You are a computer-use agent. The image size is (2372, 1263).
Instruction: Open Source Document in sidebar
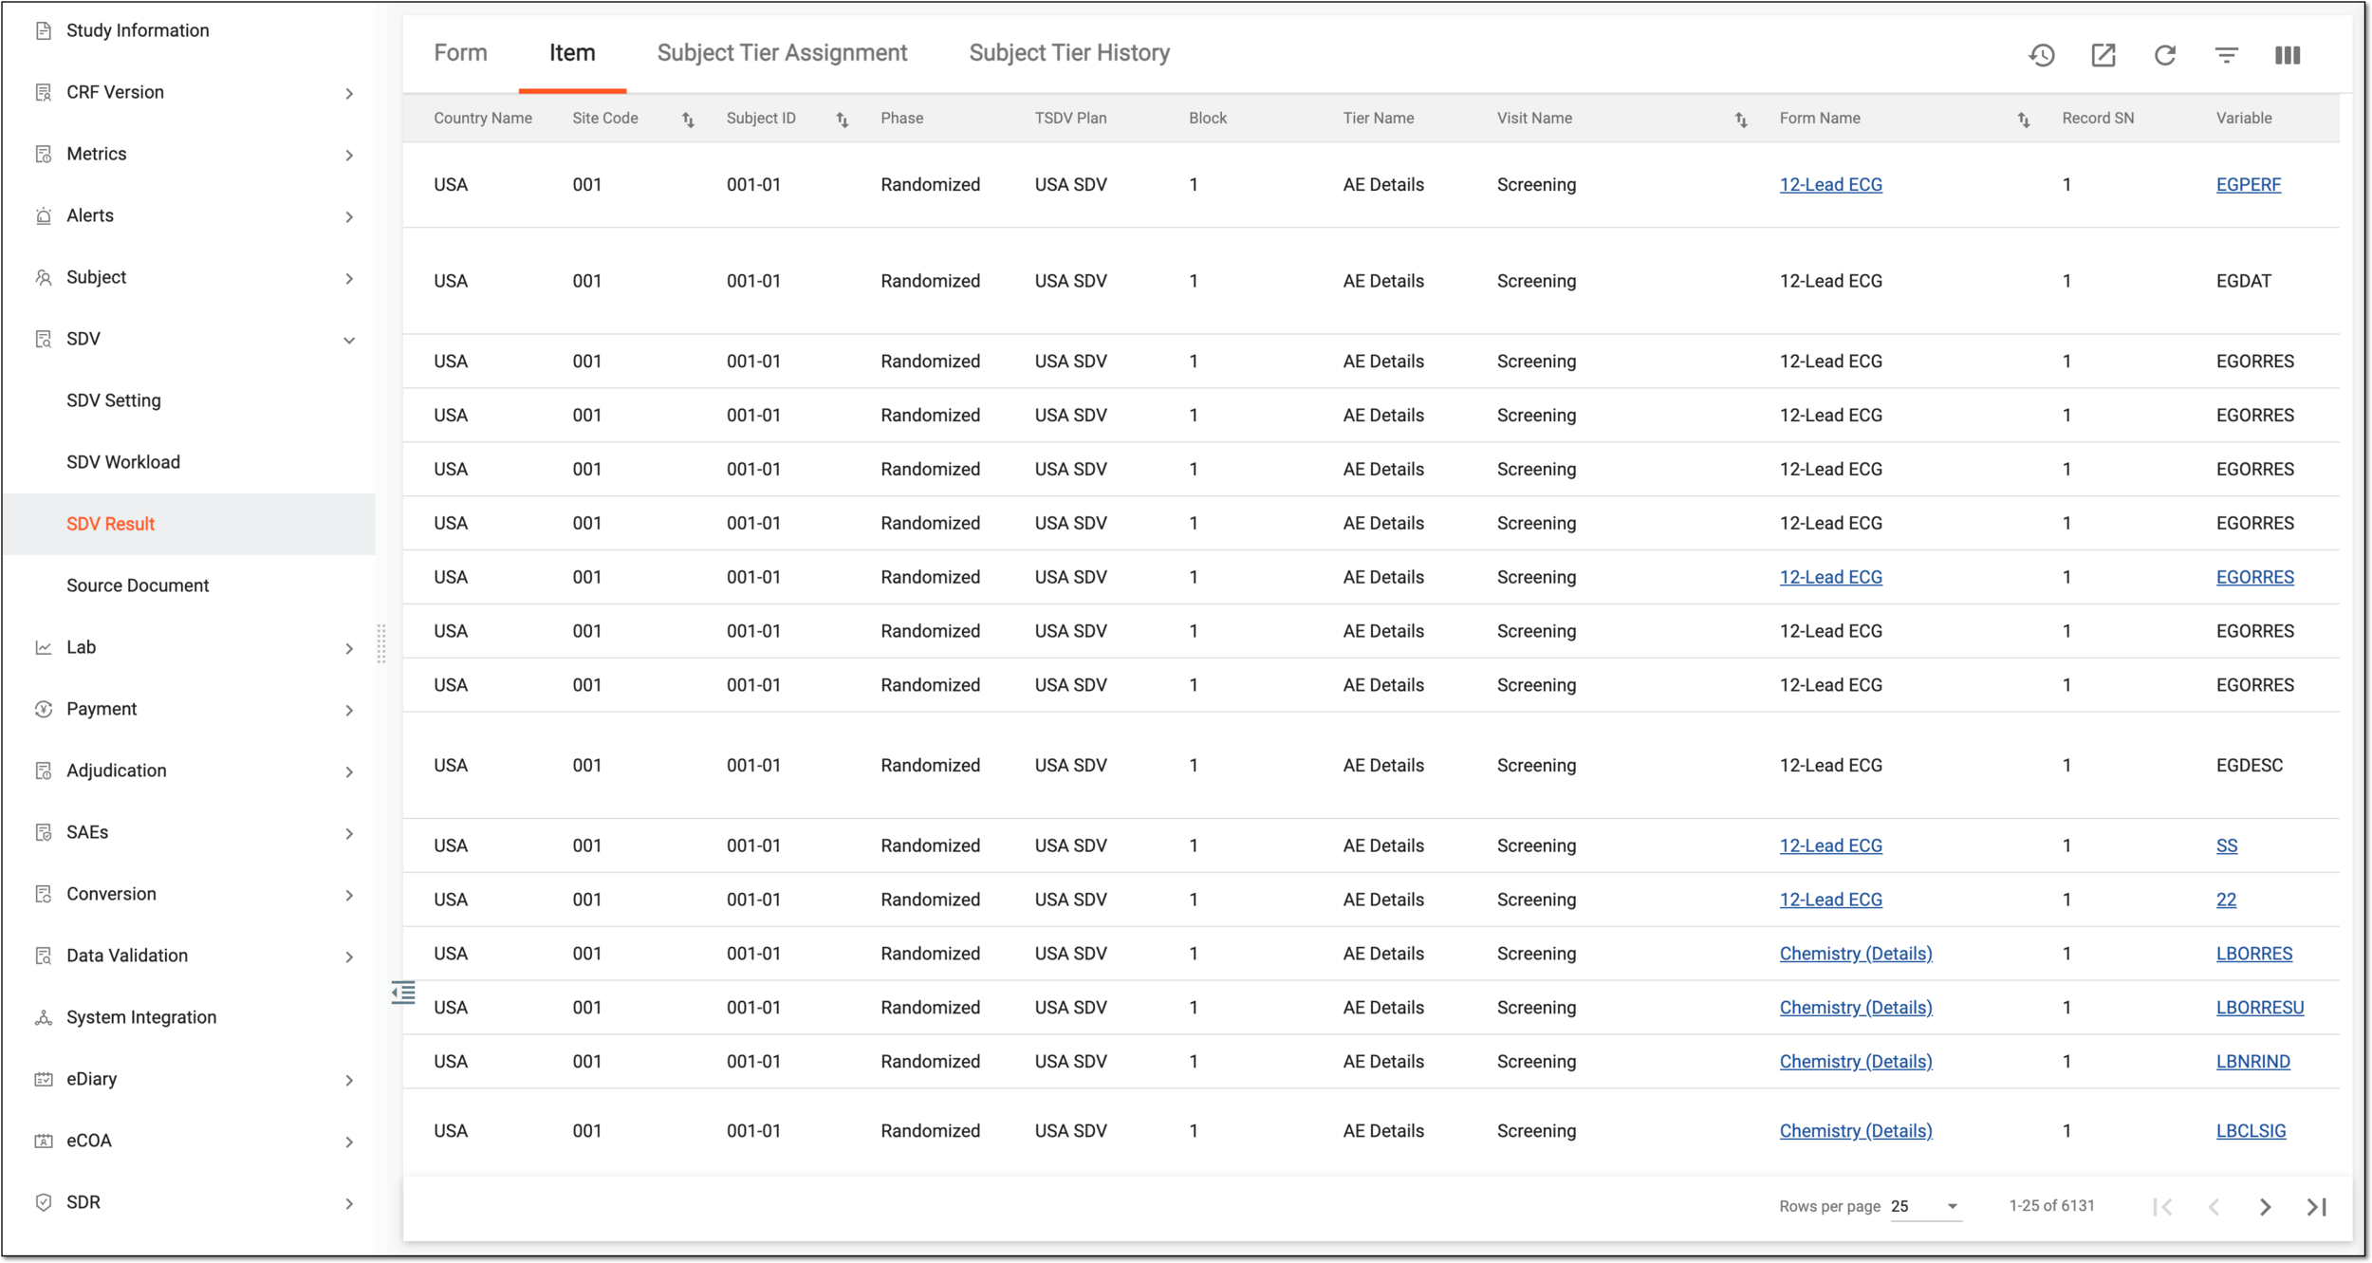tap(138, 585)
